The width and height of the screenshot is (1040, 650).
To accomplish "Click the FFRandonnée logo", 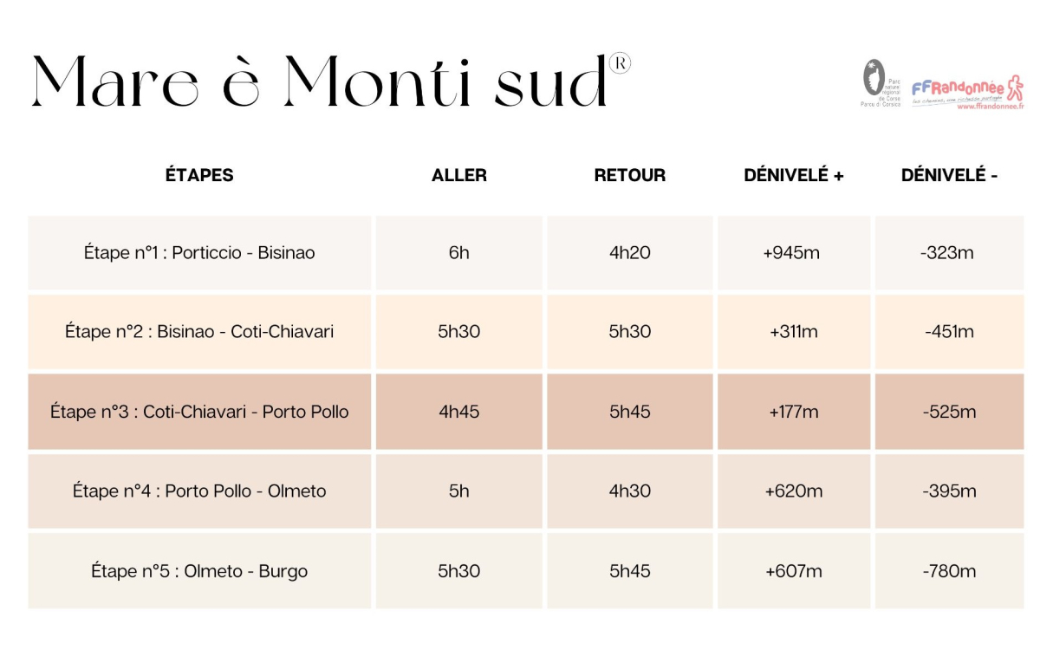I will click(967, 89).
